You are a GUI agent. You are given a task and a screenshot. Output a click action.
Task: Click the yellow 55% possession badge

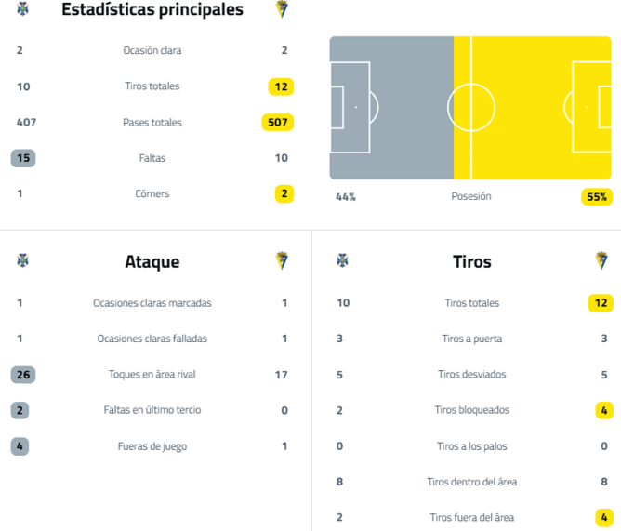[597, 196]
